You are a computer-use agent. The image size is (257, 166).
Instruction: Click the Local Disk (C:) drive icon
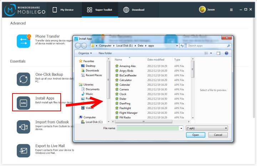[x=83, y=122]
